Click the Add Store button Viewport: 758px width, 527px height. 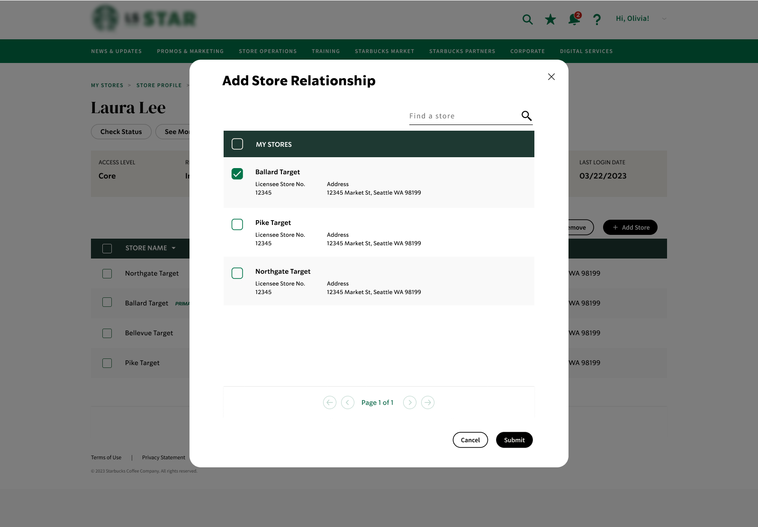[x=630, y=227]
